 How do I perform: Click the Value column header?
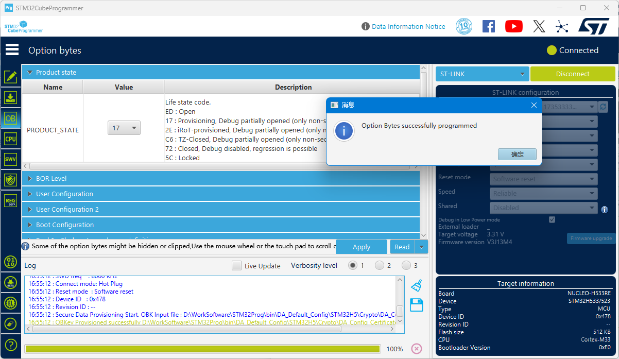124,87
